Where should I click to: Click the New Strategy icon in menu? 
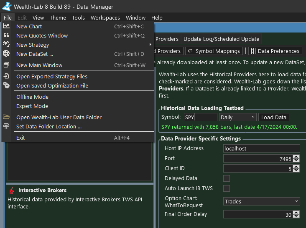click(x=6, y=44)
